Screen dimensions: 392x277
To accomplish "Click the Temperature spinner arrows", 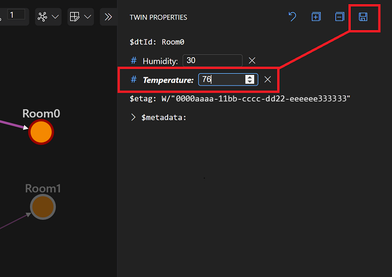I will click(250, 80).
